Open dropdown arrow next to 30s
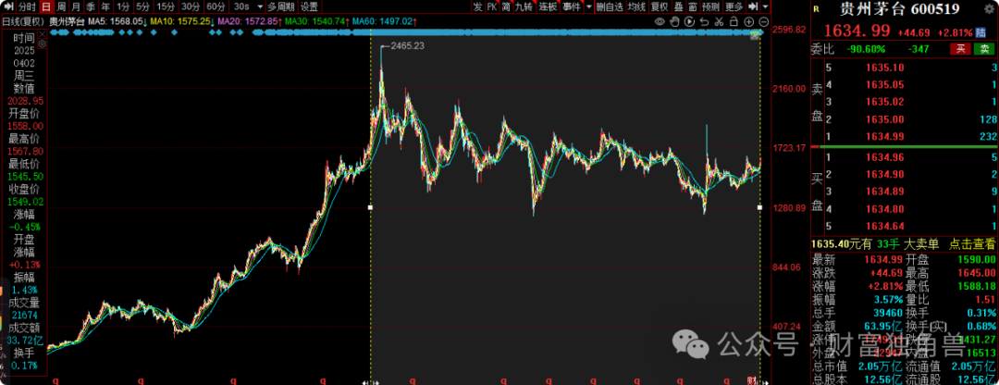999x385 pixels. [x=261, y=6]
